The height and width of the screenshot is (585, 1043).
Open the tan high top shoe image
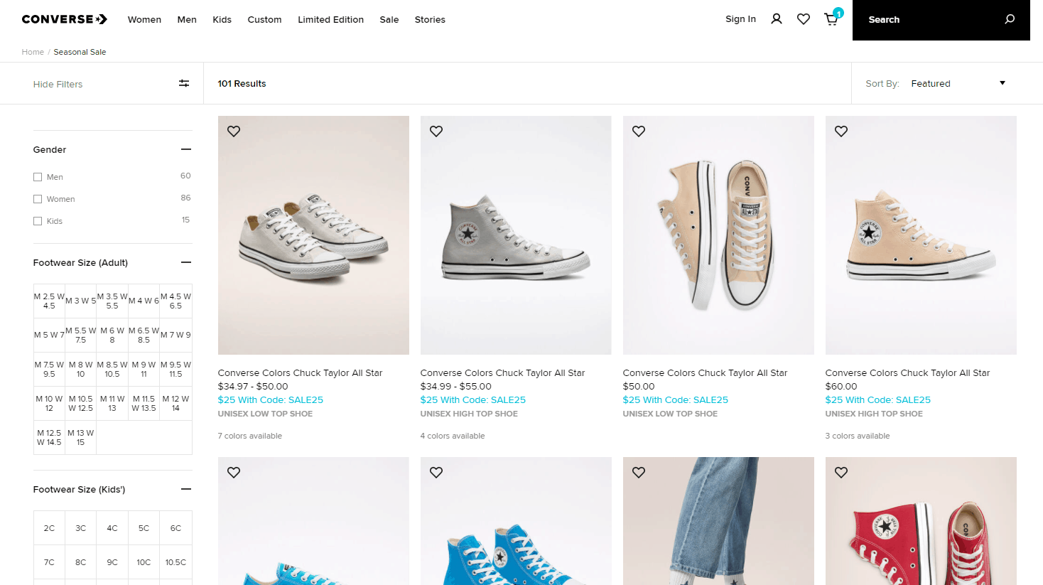click(x=921, y=235)
